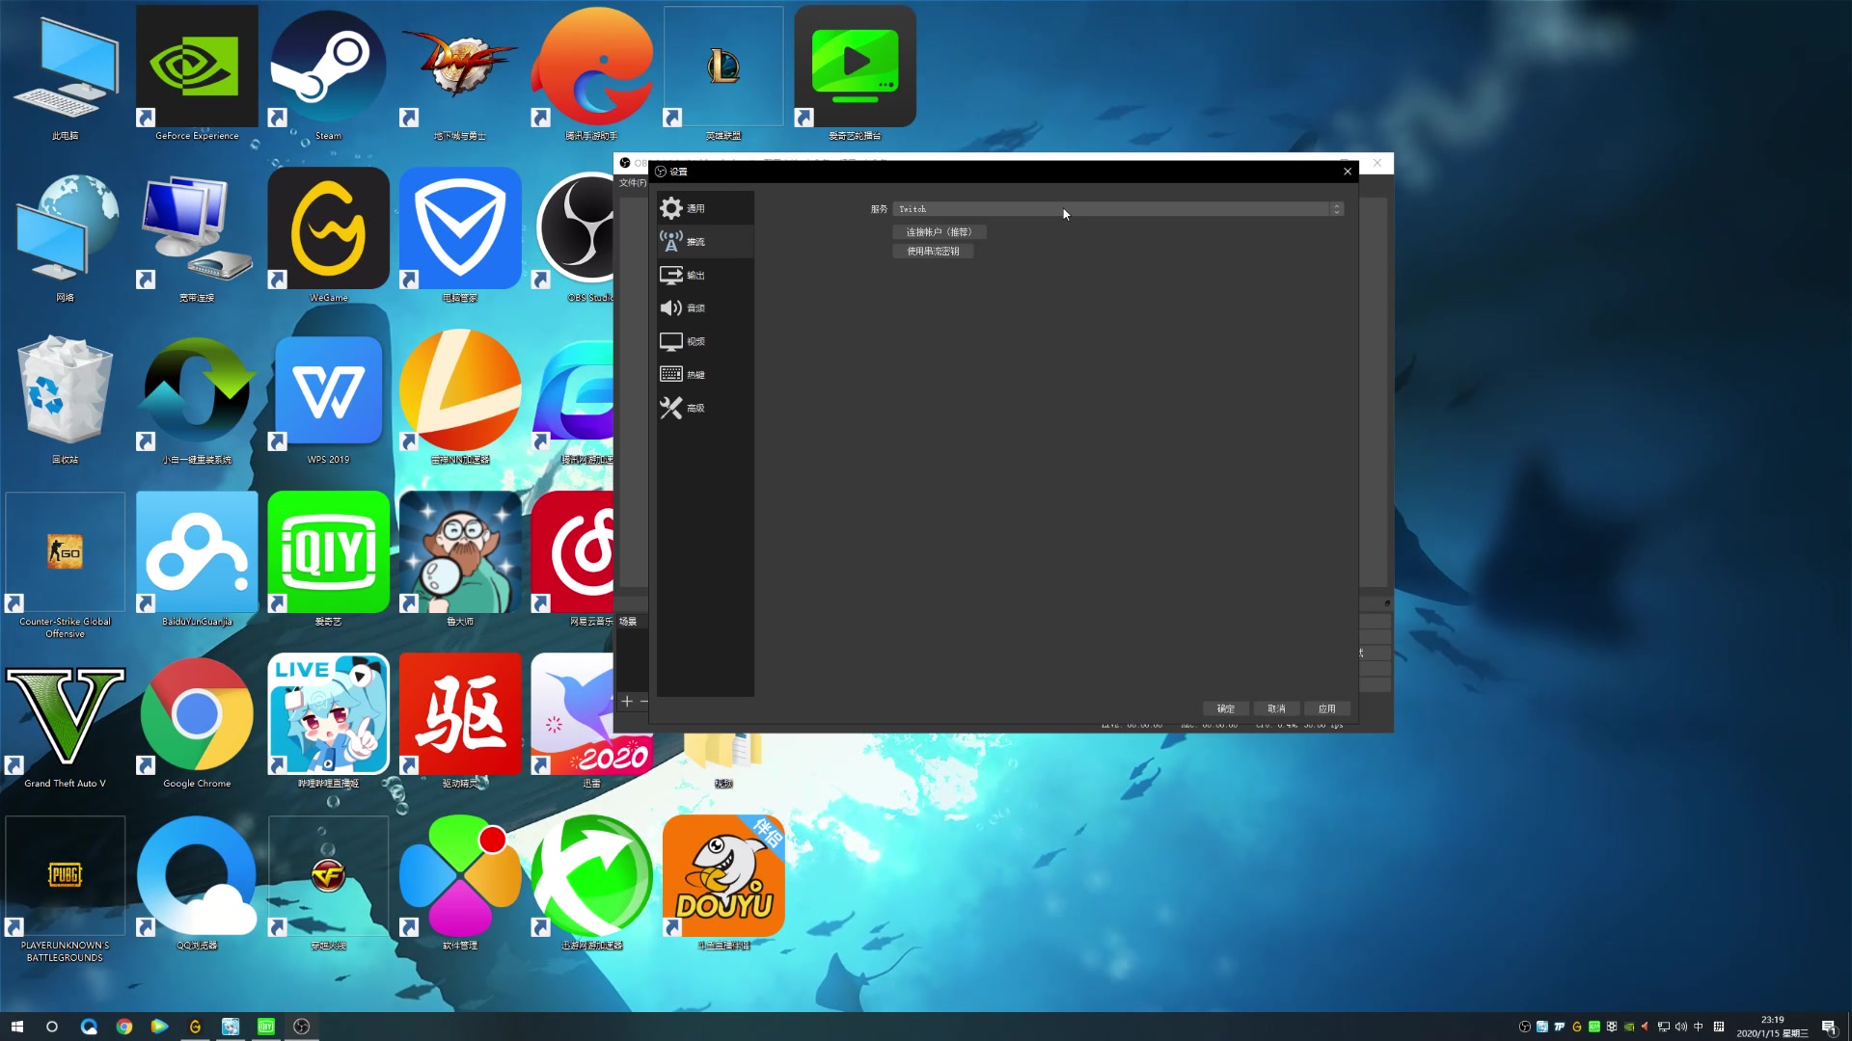This screenshot has width=1852, height=1041.
Task: Open the 高级 (Advanced) settings tab
Action: (x=705, y=408)
